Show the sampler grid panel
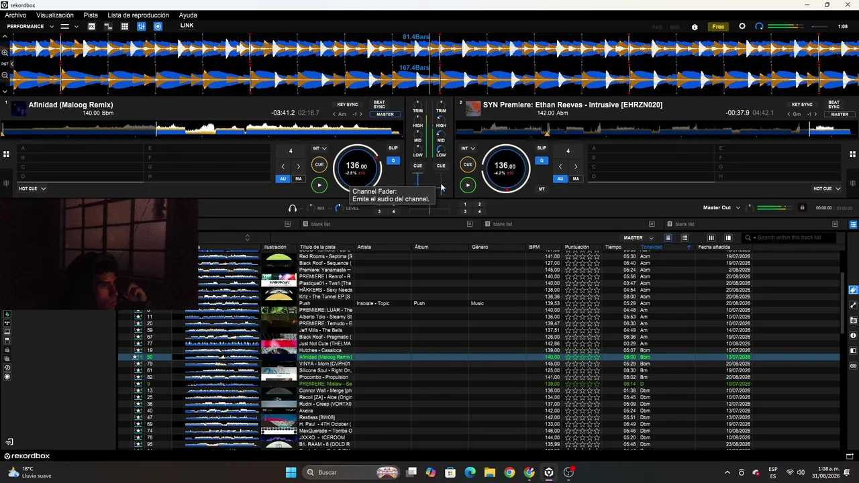Image resolution: width=859 pixels, height=483 pixels. [x=125, y=26]
